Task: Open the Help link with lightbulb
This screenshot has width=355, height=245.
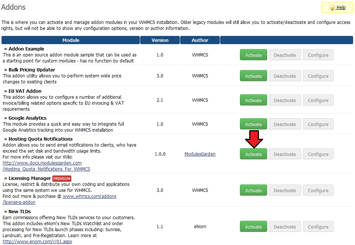Action: (337, 7)
